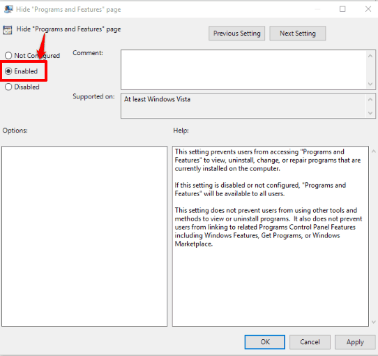Click down arrow of Help pane scrollbar
Viewport: 378px width, 356px height.
coord(374,322)
